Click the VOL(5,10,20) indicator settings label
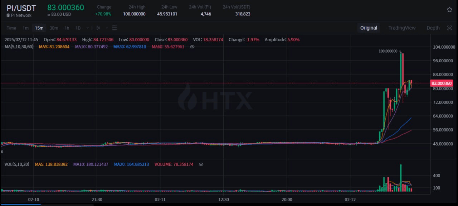 coord(17,164)
